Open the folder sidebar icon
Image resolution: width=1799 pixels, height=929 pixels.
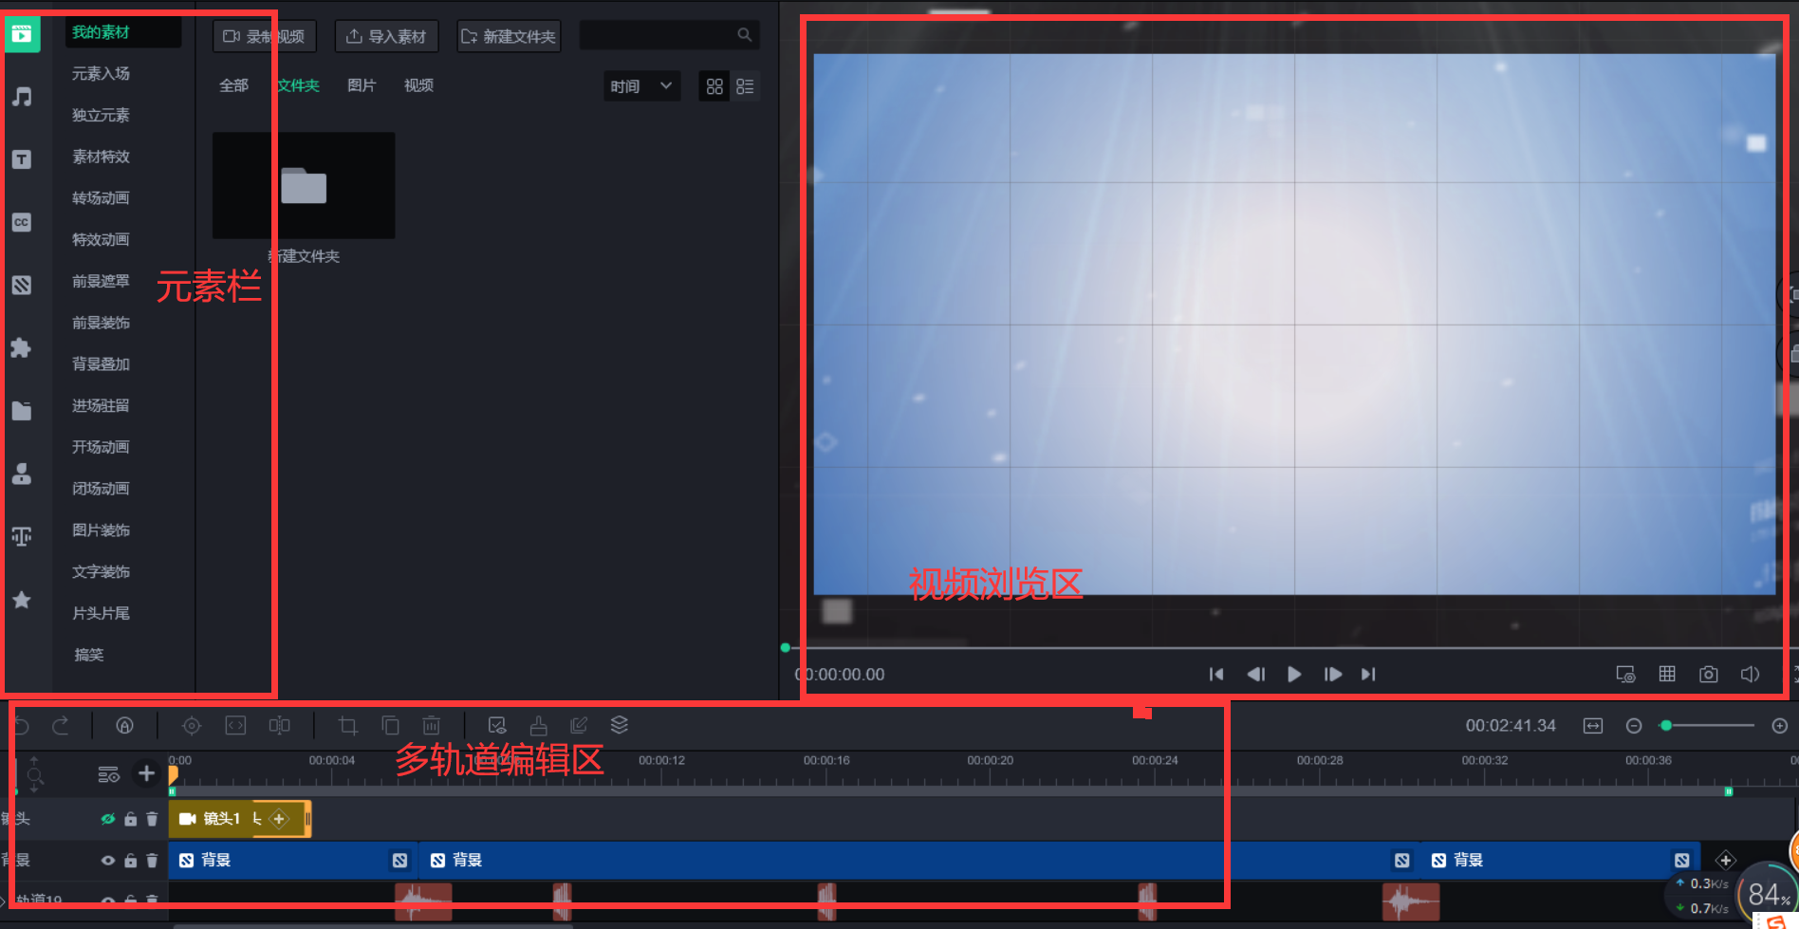[x=22, y=411]
